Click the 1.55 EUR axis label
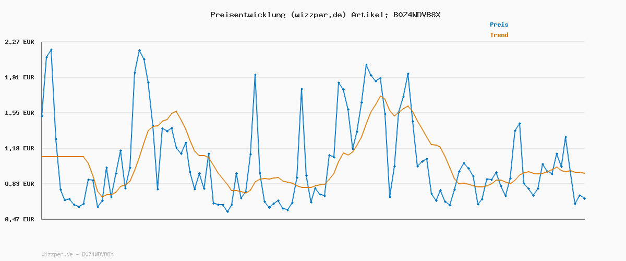Viewport: 626px width, 261px height. 19,113
